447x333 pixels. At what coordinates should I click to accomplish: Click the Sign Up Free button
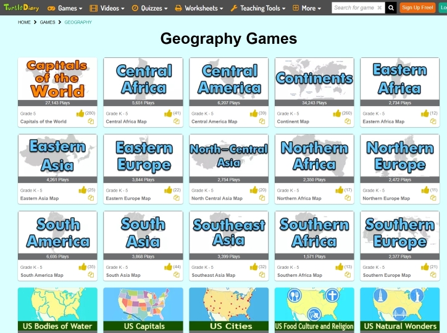pos(417,8)
